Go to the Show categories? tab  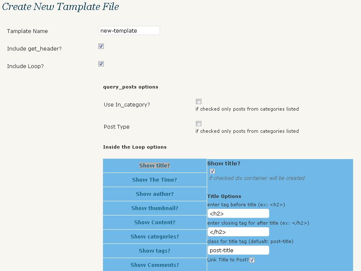pos(155,237)
